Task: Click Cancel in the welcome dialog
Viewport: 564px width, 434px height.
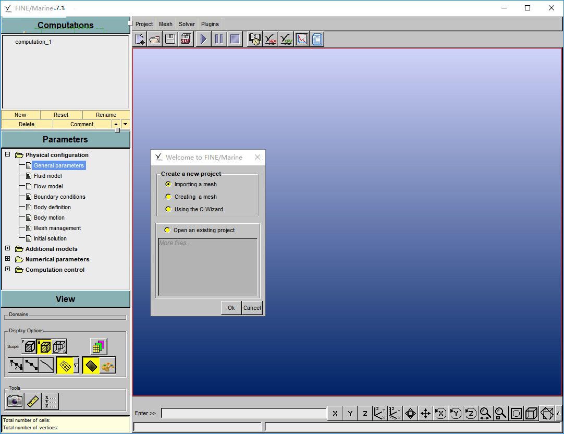Action: click(252, 308)
